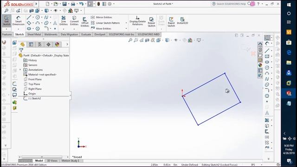
Task: Expand the SOLIDWORKS menu flyout arrow
Action: coord(36,4)
